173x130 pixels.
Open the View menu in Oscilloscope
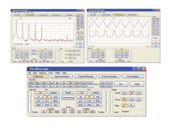51,73
